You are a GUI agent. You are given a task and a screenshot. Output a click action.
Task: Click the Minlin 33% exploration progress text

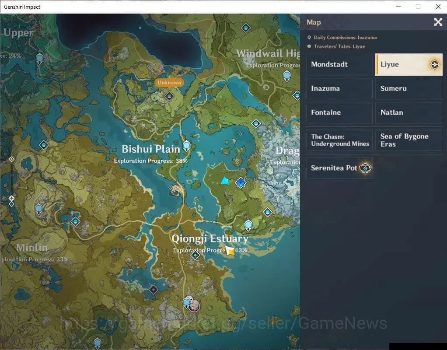coord(34,259)
